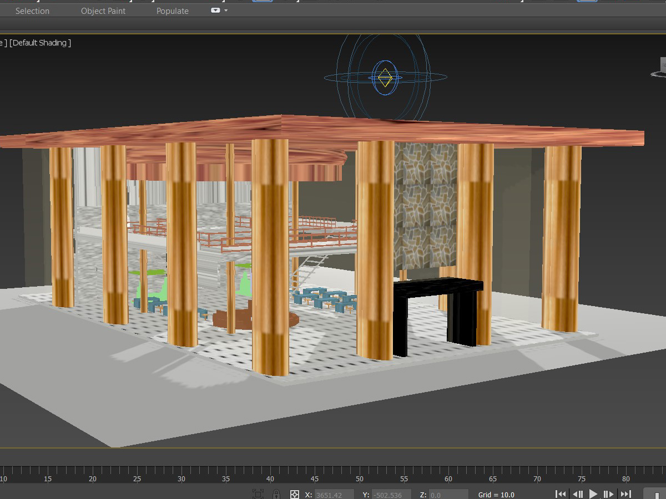Expand the ribbon display options arrow
Viewport: 666px width, 499px height.
coord(226,11)
